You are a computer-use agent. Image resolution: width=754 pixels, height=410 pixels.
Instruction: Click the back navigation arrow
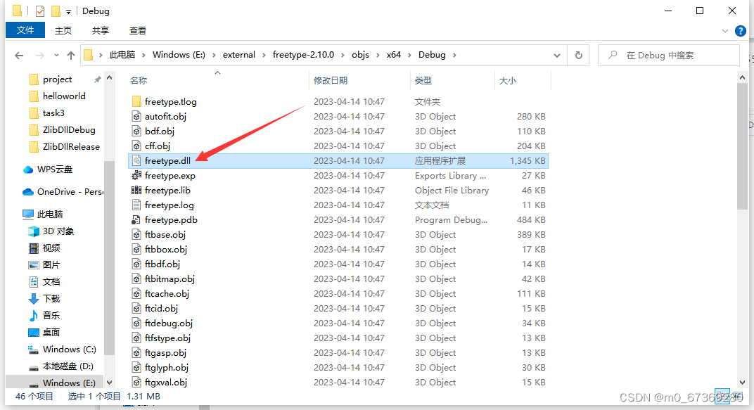pos(19,56)
